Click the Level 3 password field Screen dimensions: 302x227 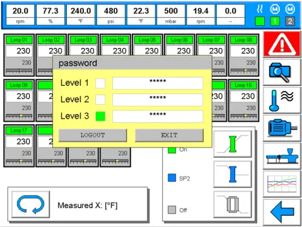[158, 116]
